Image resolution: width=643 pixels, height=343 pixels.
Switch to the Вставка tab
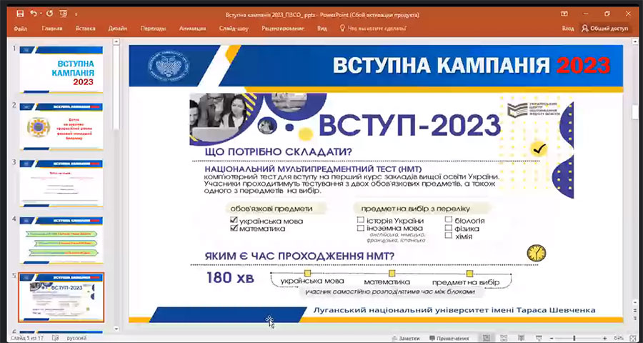click(85, 29)
